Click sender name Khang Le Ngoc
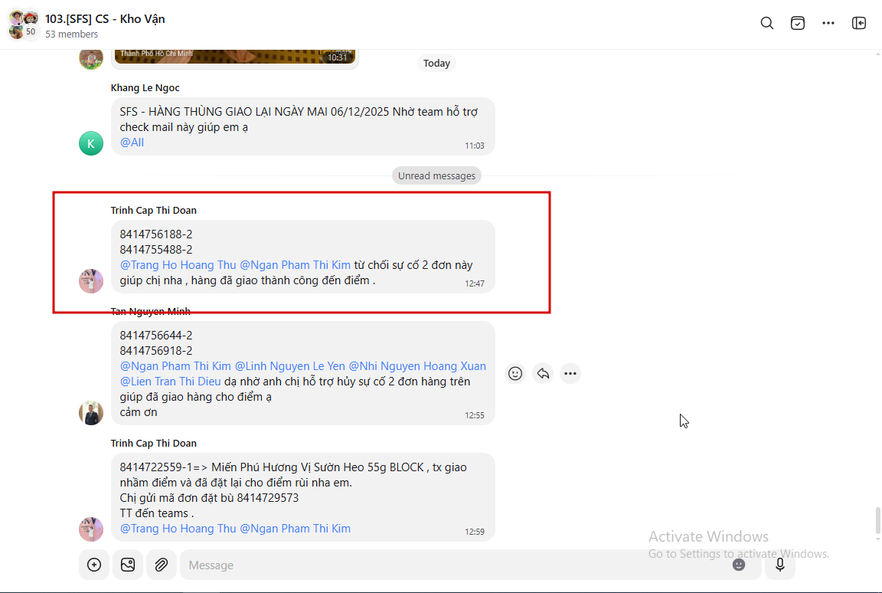 pos(145,88)
